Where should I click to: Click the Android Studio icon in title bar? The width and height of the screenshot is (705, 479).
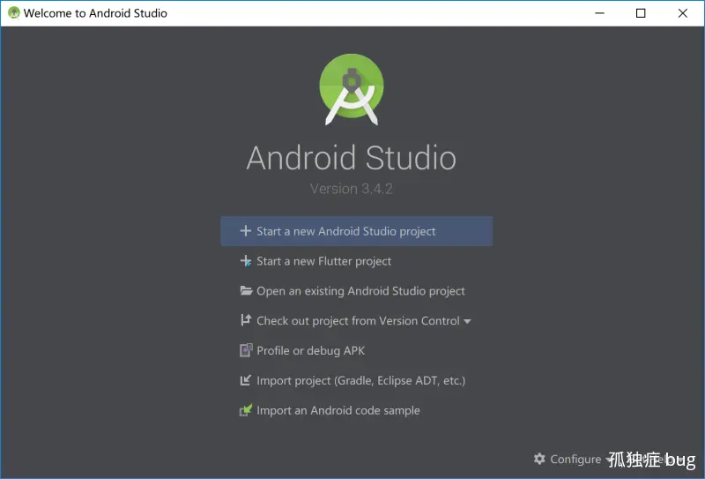coord(13,13)
